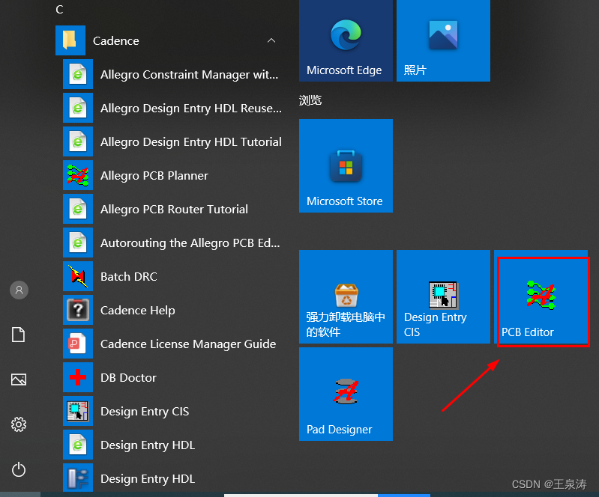Viewport: 599px width, 497px height.
Task: Launch DB Doctor red cross icon
Action: (x=78, y=377)
